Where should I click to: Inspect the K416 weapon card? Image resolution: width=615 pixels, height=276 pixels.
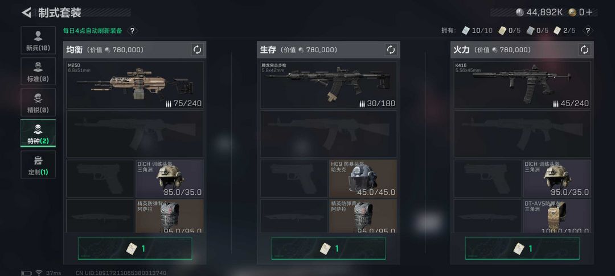click(522, 85)
